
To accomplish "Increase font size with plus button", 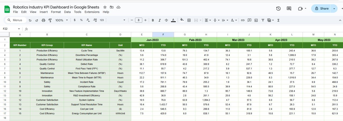I will 146,20.
